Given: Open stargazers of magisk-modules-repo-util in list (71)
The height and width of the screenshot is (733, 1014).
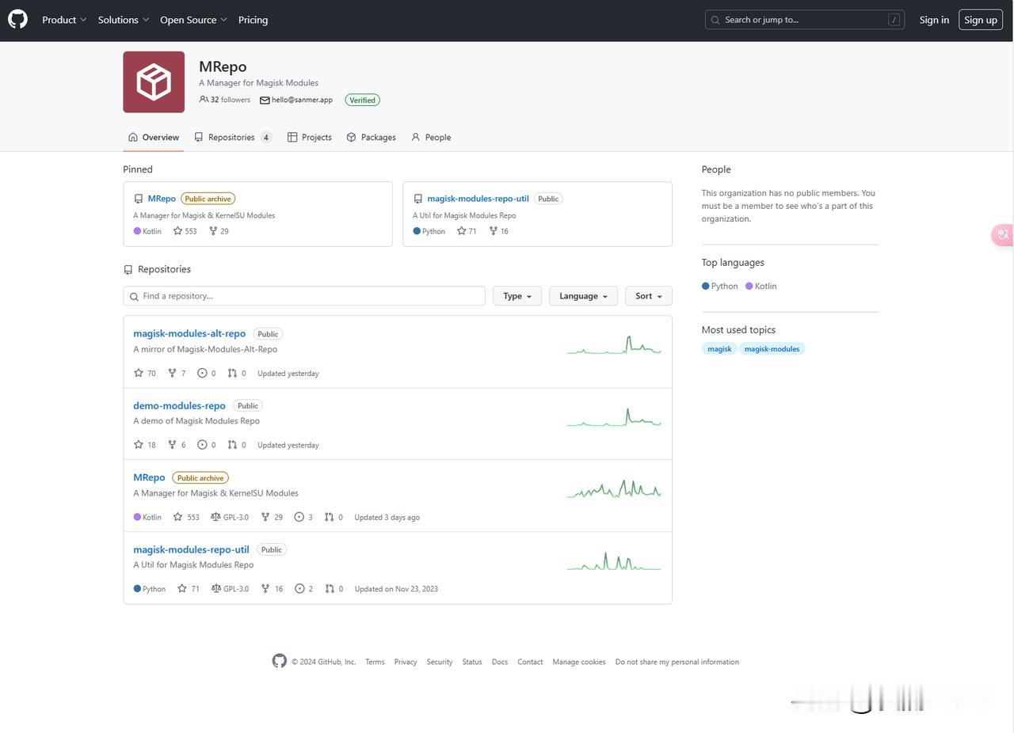Looking at the screenshot, I should click(189, 589).
